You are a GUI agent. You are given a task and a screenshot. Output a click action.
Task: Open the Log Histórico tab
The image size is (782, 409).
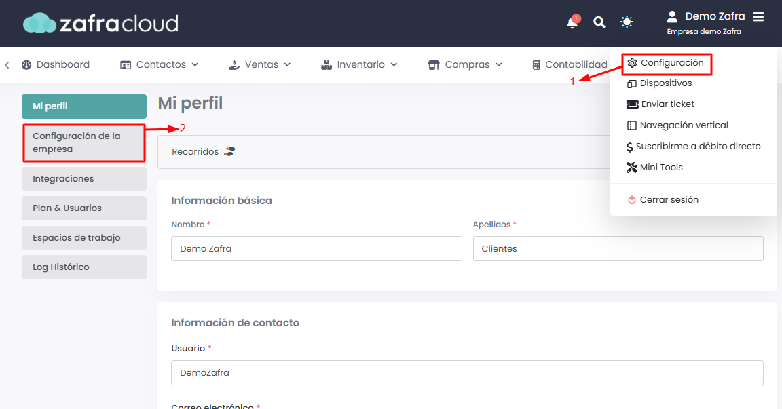coord(83,267)
